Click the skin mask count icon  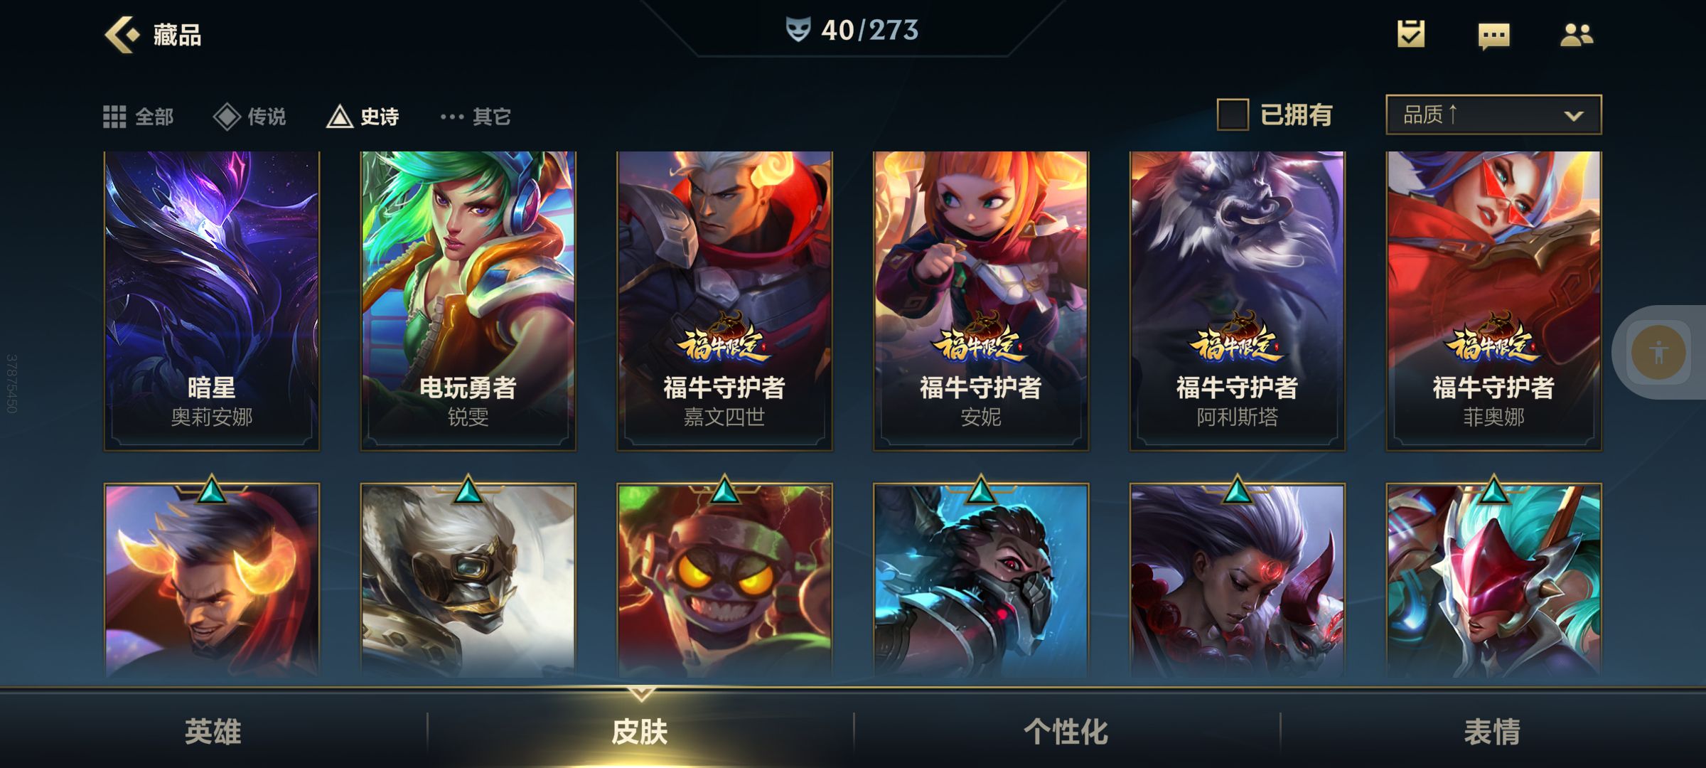(x=798, y=30)
